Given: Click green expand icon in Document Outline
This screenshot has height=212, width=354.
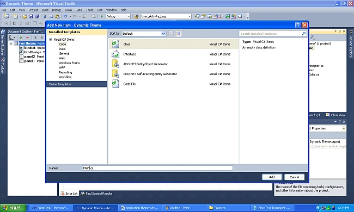Looking at the screenshot, I should click(x=21, y=38).
